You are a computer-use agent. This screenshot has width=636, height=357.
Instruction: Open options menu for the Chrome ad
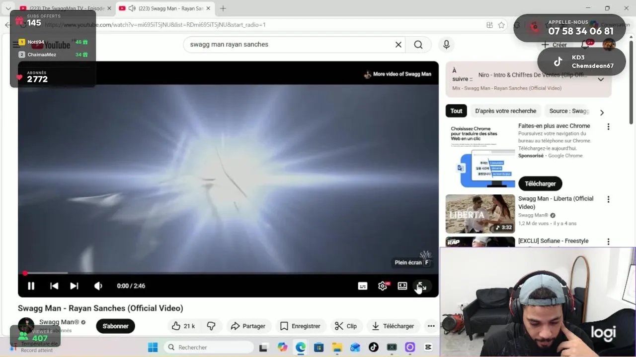point(608,127)
